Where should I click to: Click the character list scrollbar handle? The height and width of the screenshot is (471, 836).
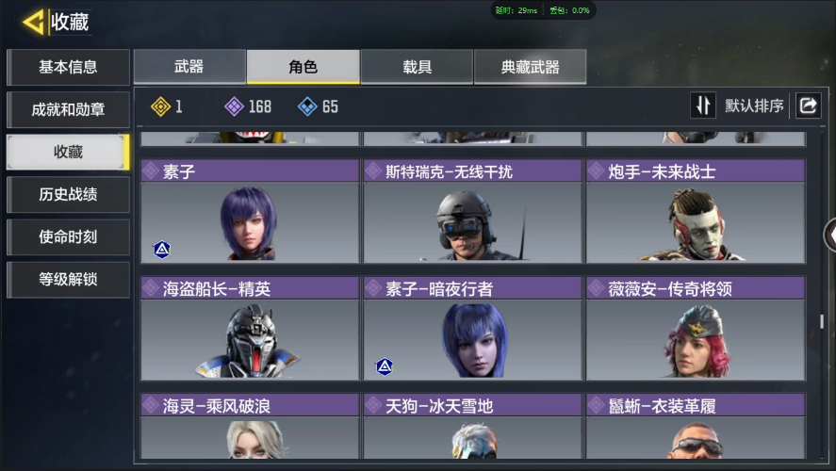click(x=822, y=321)
